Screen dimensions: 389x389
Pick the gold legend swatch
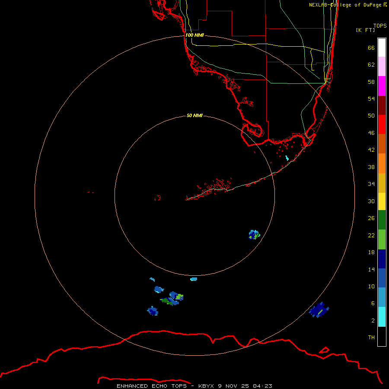382,183
